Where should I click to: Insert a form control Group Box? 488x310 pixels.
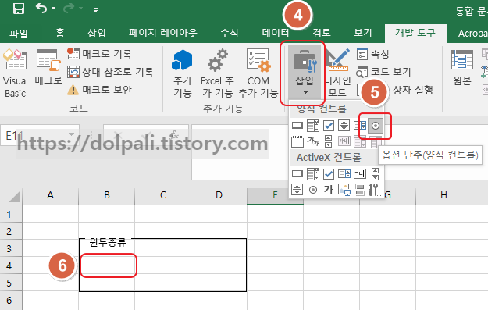click(x=297, y=141)
